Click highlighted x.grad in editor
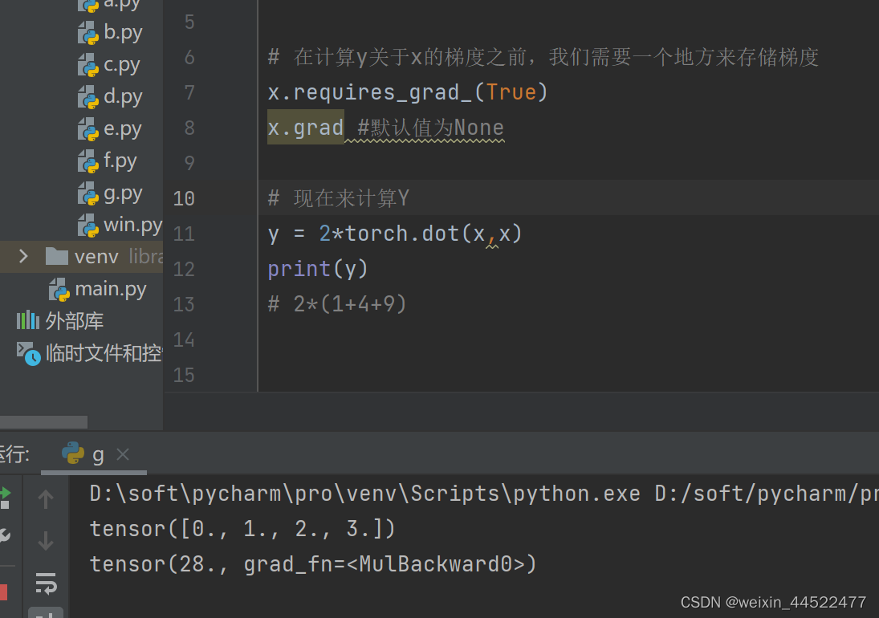The image size is (879, 618). (x=306, y=128)
